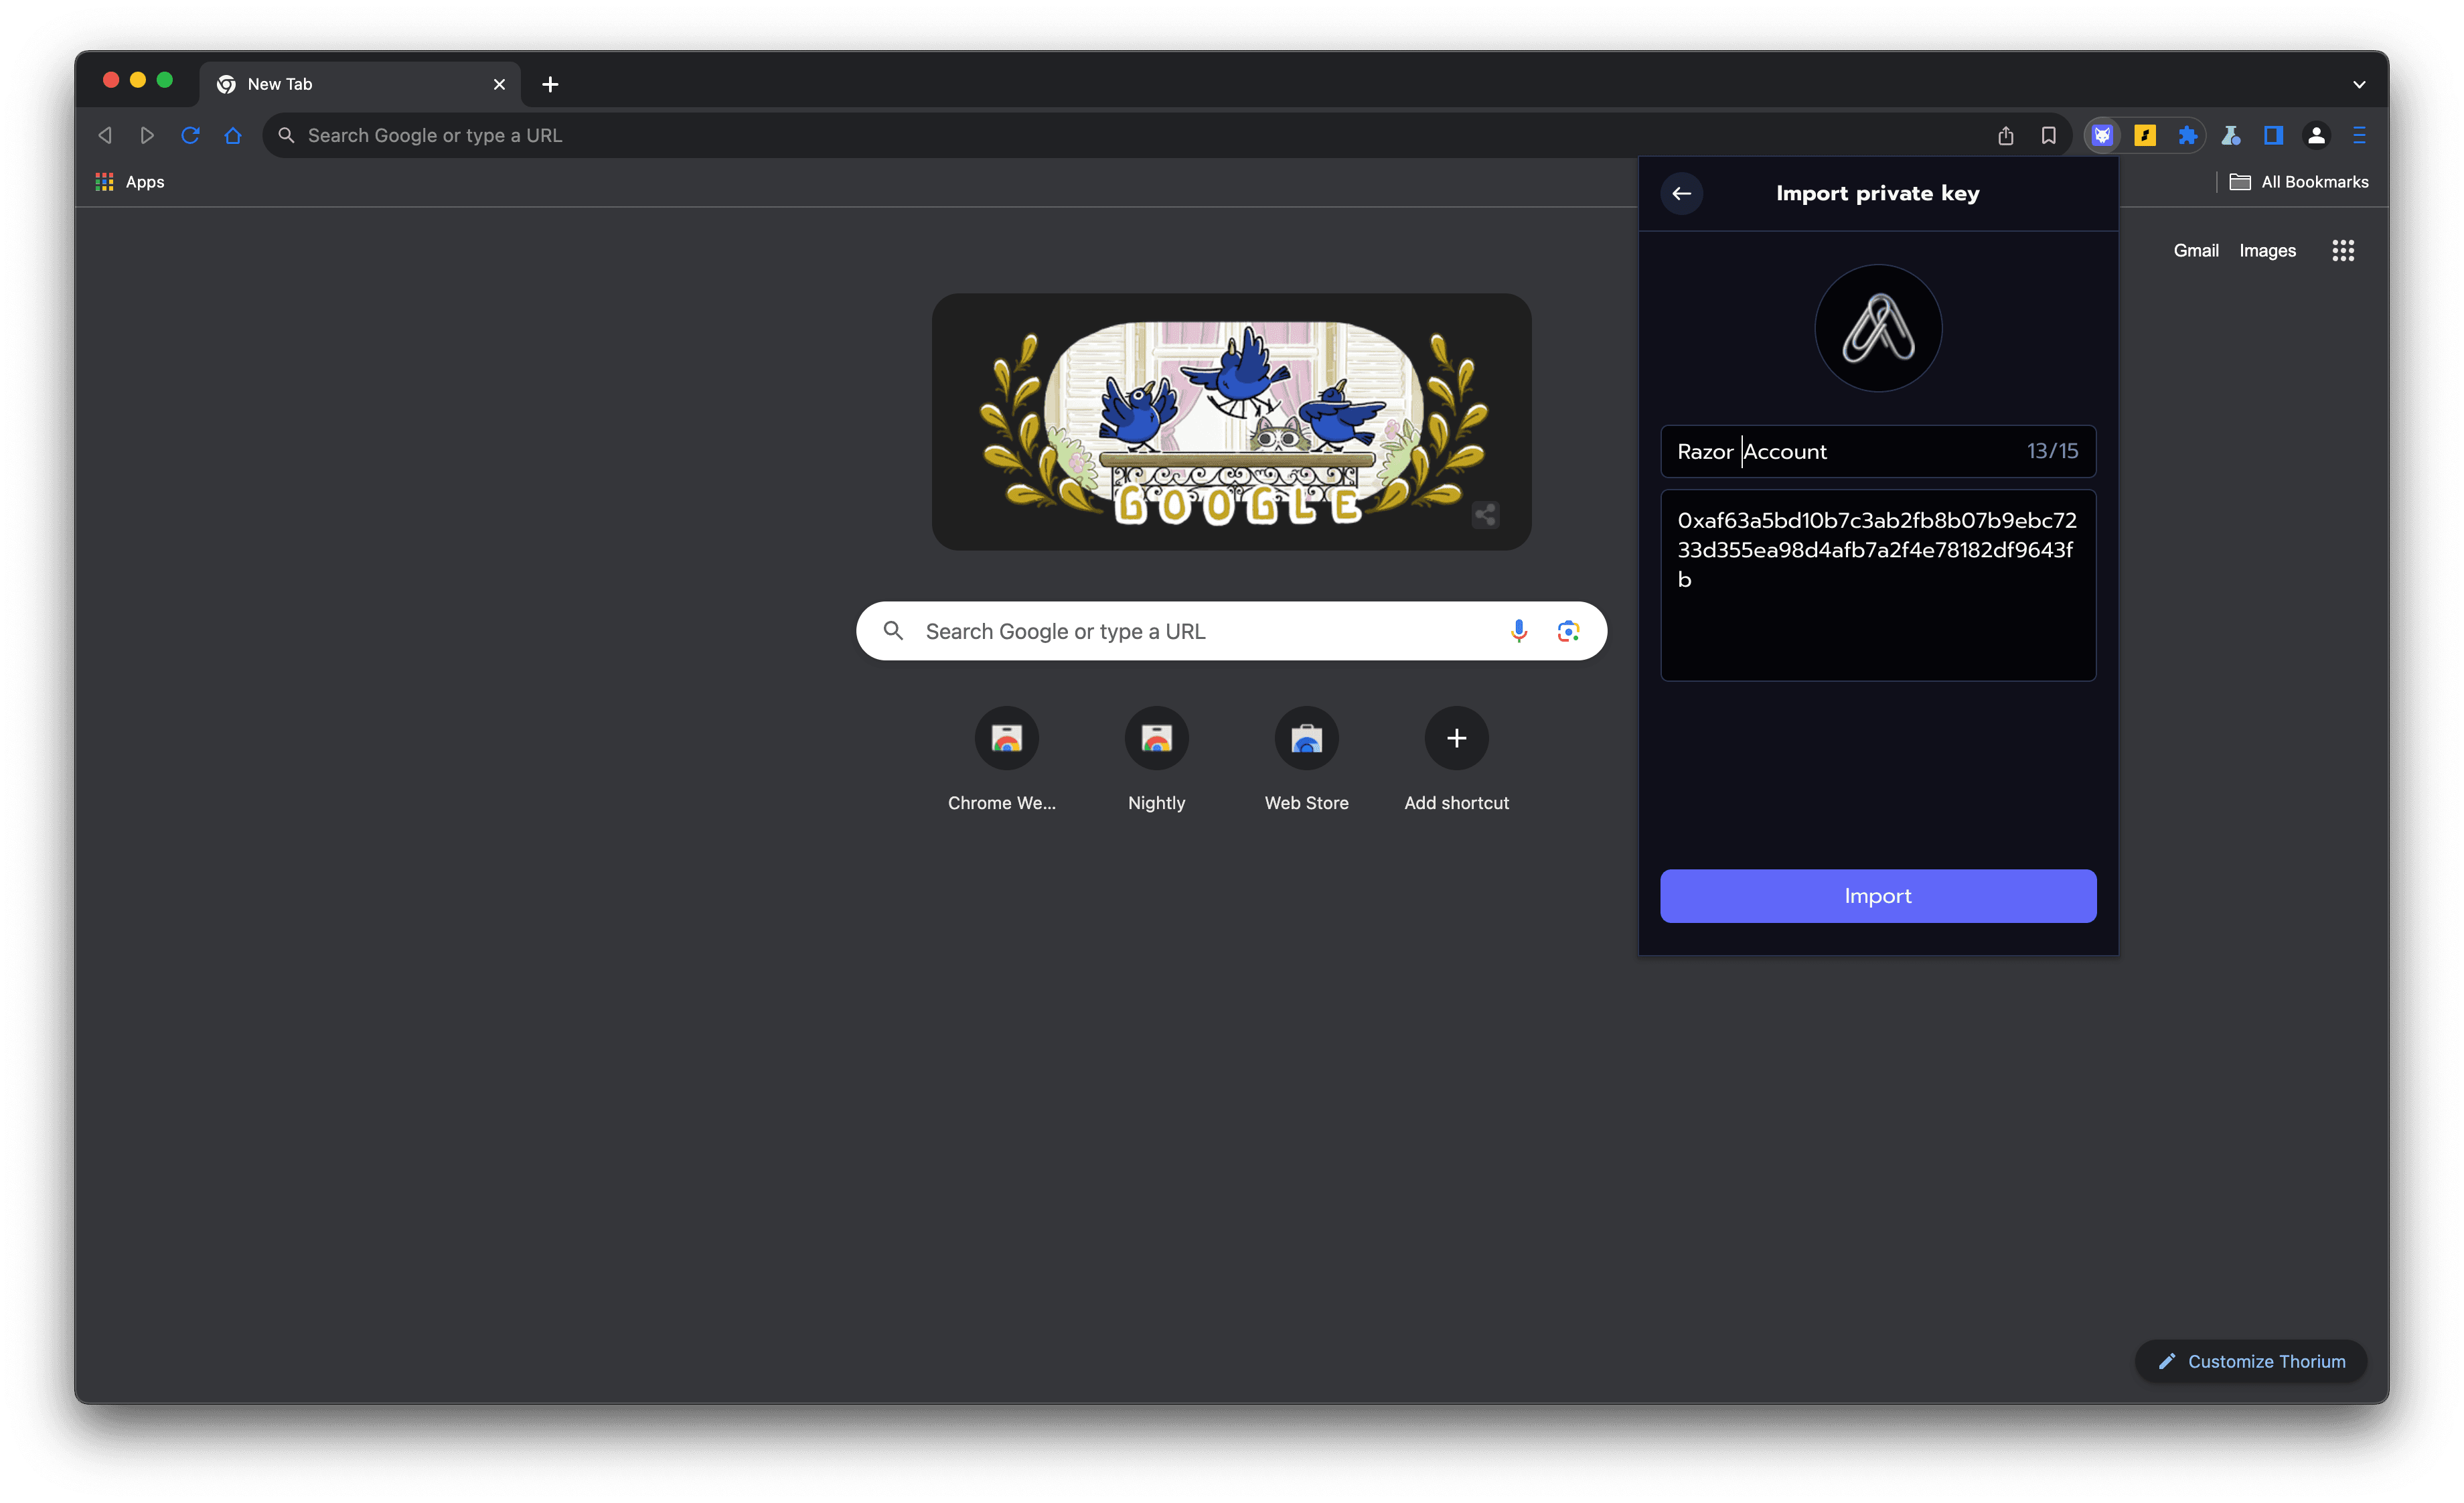Open the yellow extension icon in toolbar
The image size is (2464, 1503).
(x=2145, y=135)
